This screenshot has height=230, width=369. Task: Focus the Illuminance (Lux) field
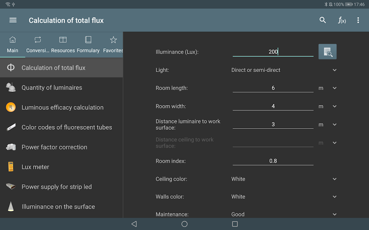pyautogui.click(x=273, y=52)
